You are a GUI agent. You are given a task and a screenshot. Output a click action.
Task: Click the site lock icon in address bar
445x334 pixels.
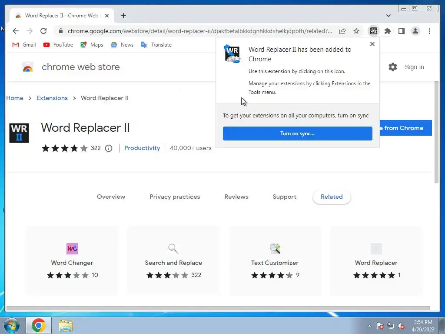point(60,31)
